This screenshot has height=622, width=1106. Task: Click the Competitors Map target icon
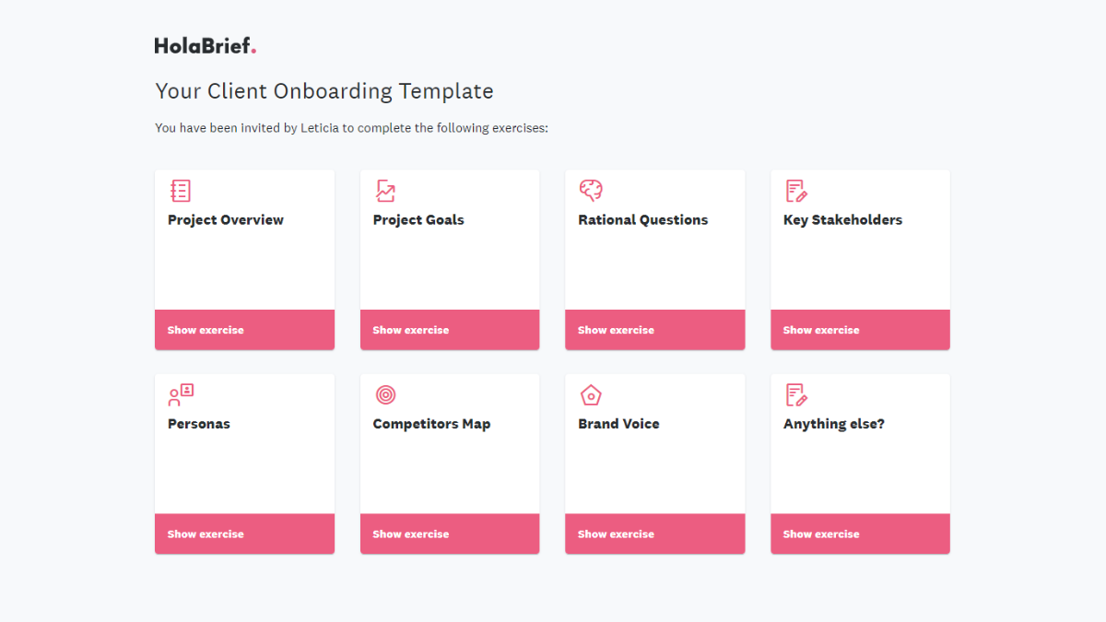coord(385,394)
